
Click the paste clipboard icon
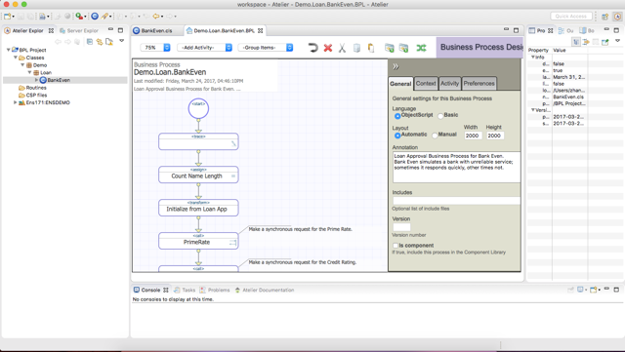pos(371,48)
